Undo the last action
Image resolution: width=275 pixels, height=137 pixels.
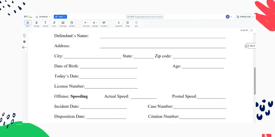(26, 30)
